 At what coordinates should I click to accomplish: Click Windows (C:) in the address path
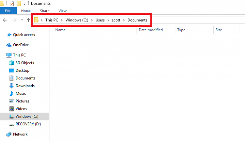tap(77, 20)
